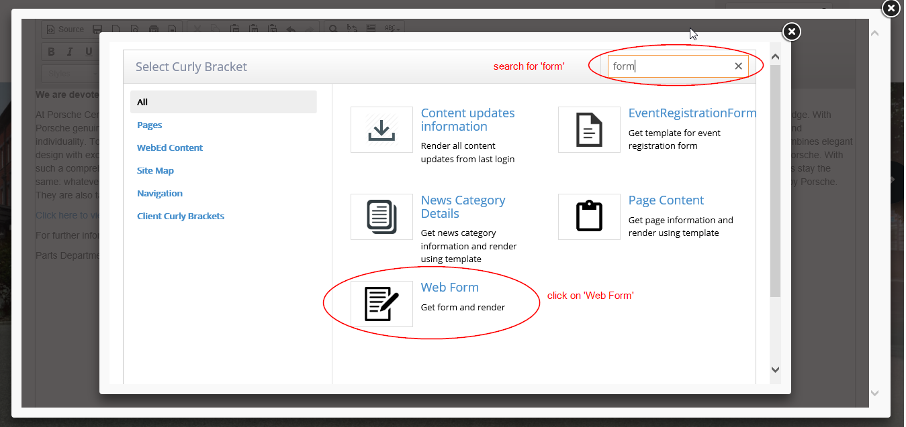Click the Page Content clipboard icon

click(589, 217)
